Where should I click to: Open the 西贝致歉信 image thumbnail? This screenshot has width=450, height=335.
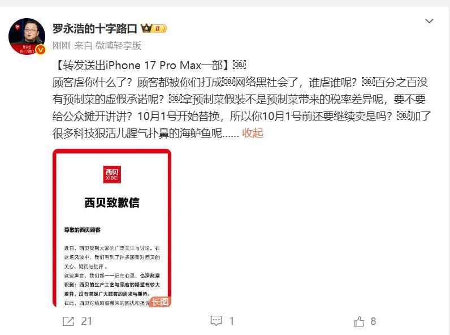pos(112,228)
